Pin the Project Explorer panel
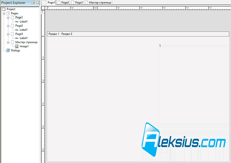This screenshot has height=163, width=231. (33, 3)
